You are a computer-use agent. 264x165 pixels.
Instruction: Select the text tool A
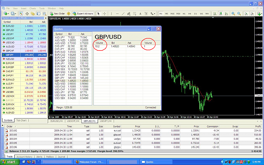pos(140,14)
